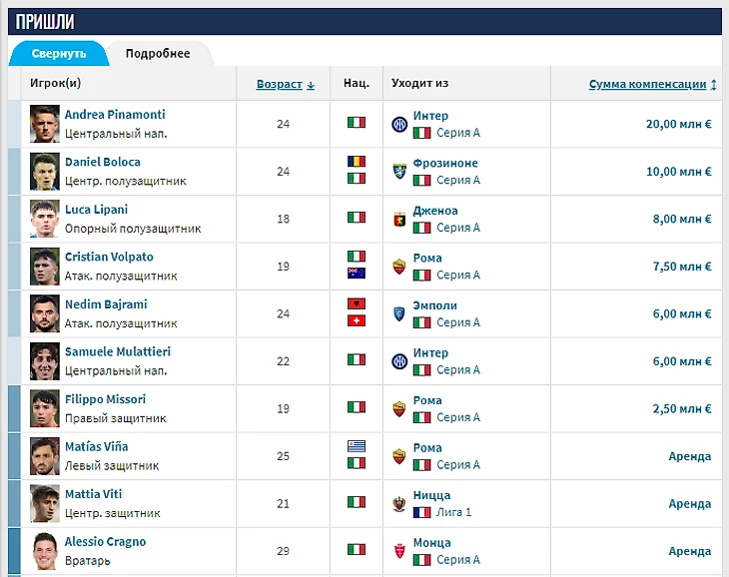Click Samuele Mulattieri's portrait photo
This screenshot has width=729, height=577.
coord(45,361)
